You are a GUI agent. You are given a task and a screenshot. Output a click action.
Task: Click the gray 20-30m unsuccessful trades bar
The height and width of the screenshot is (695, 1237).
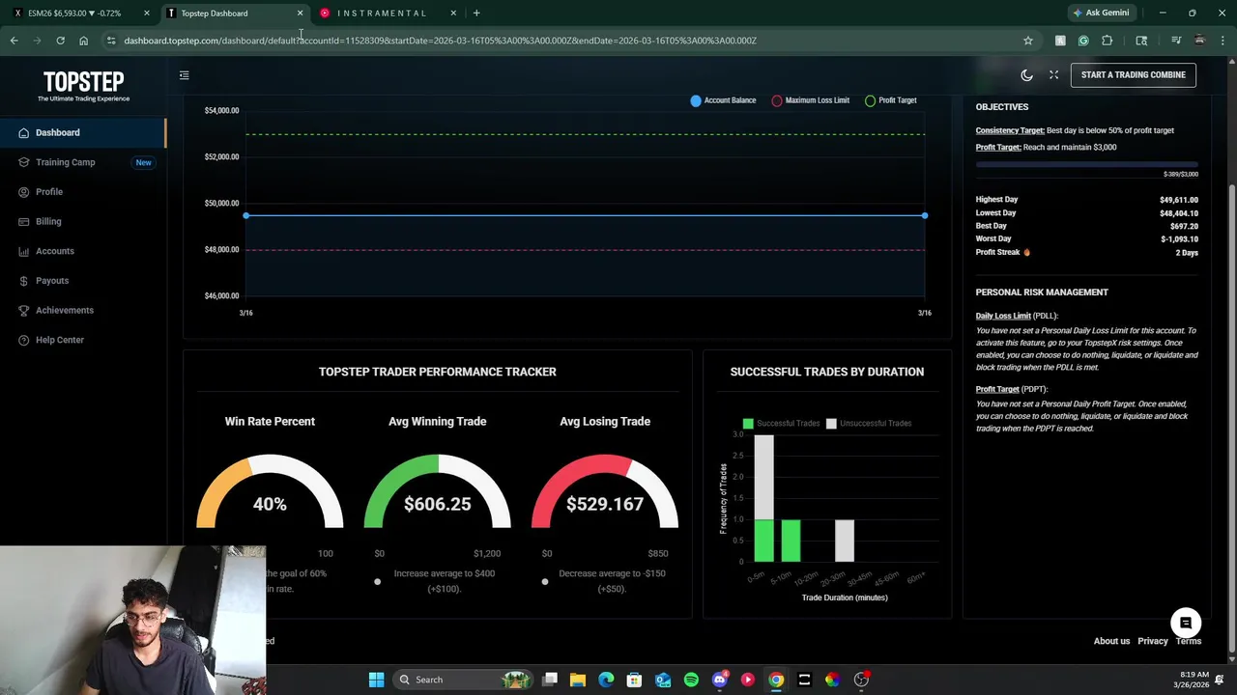pos(844,541)
